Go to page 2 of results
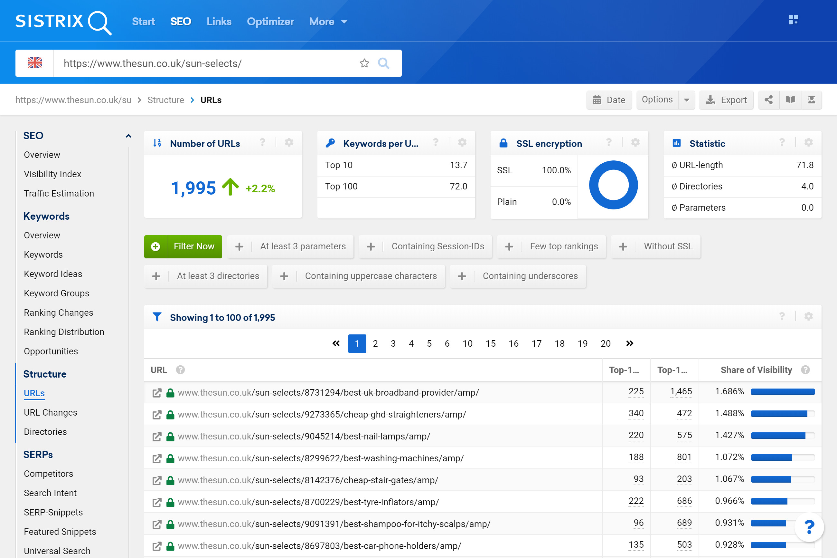Screen dimensions: 837x558 pos(375,343)
